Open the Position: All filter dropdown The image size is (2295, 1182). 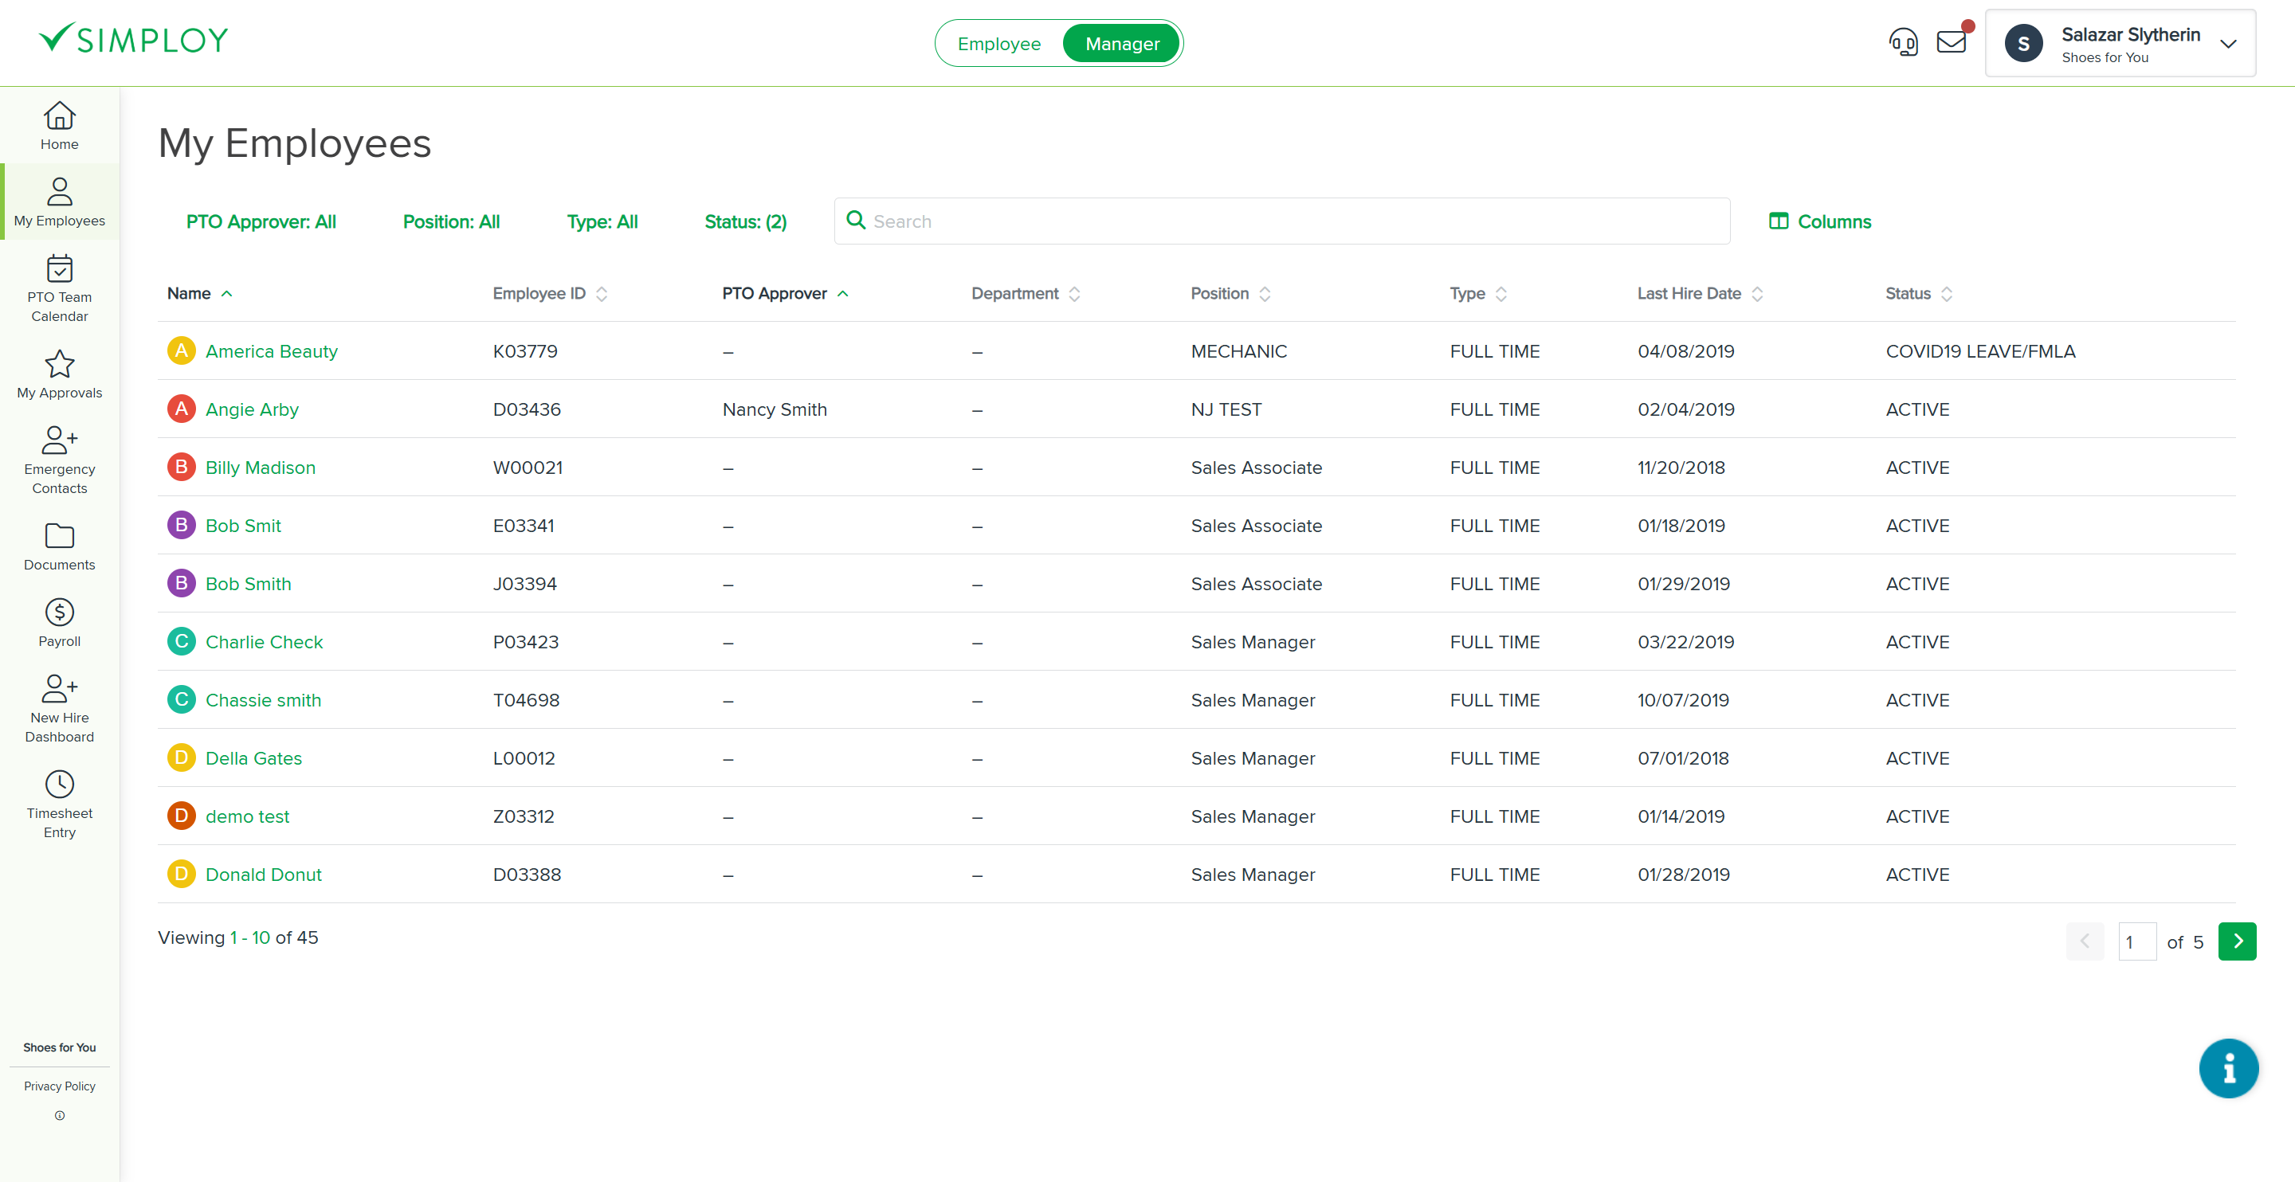pos(451,221)
